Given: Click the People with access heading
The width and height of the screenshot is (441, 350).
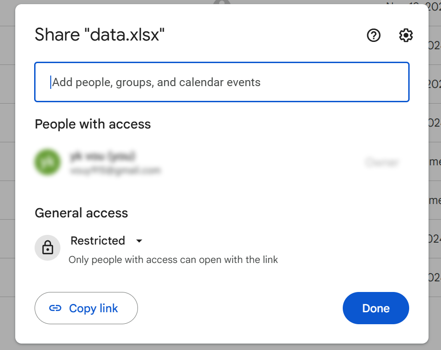Looking at the screenshot, I should [93, 124].
